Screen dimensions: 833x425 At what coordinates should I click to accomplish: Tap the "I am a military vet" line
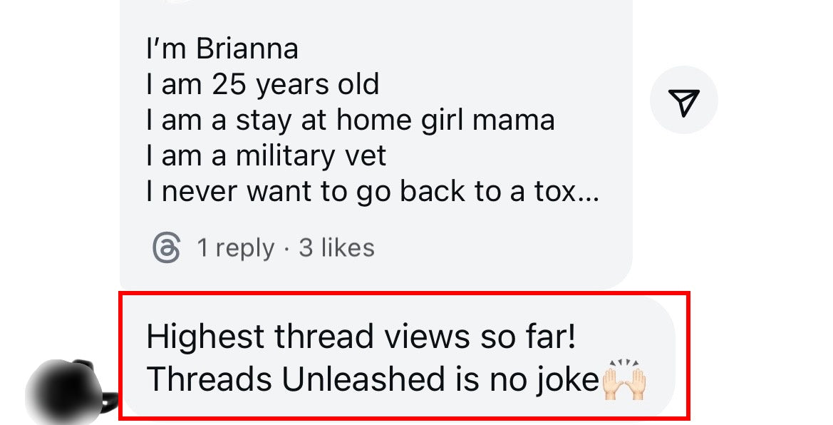coord(267,156)
